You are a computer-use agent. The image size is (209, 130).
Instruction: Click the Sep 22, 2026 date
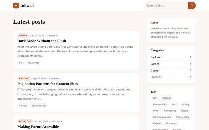click(x=41, y=121)
